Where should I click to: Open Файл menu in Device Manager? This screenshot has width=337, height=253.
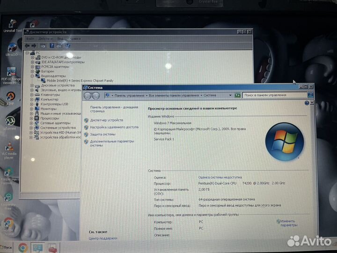click(x=30, y=39)
